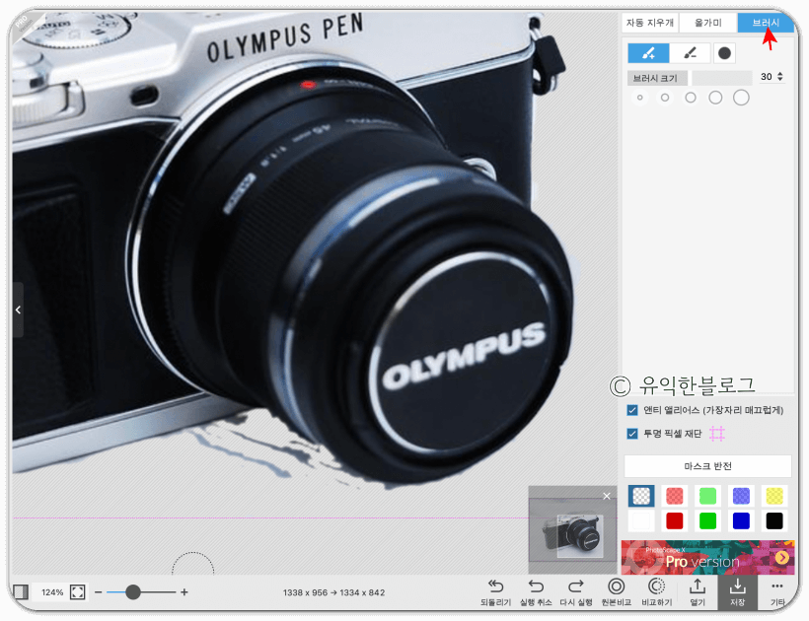Select the transparent checkerboard background swatch
Screen dimensions: 809x621
(x=641, y=496)
